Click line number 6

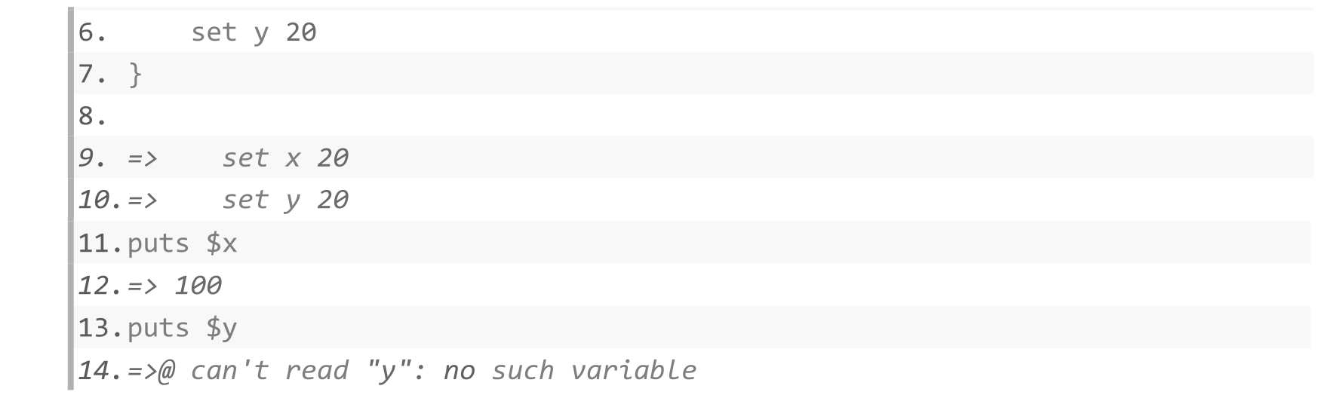pyautogui.click(x=92, y=32)
